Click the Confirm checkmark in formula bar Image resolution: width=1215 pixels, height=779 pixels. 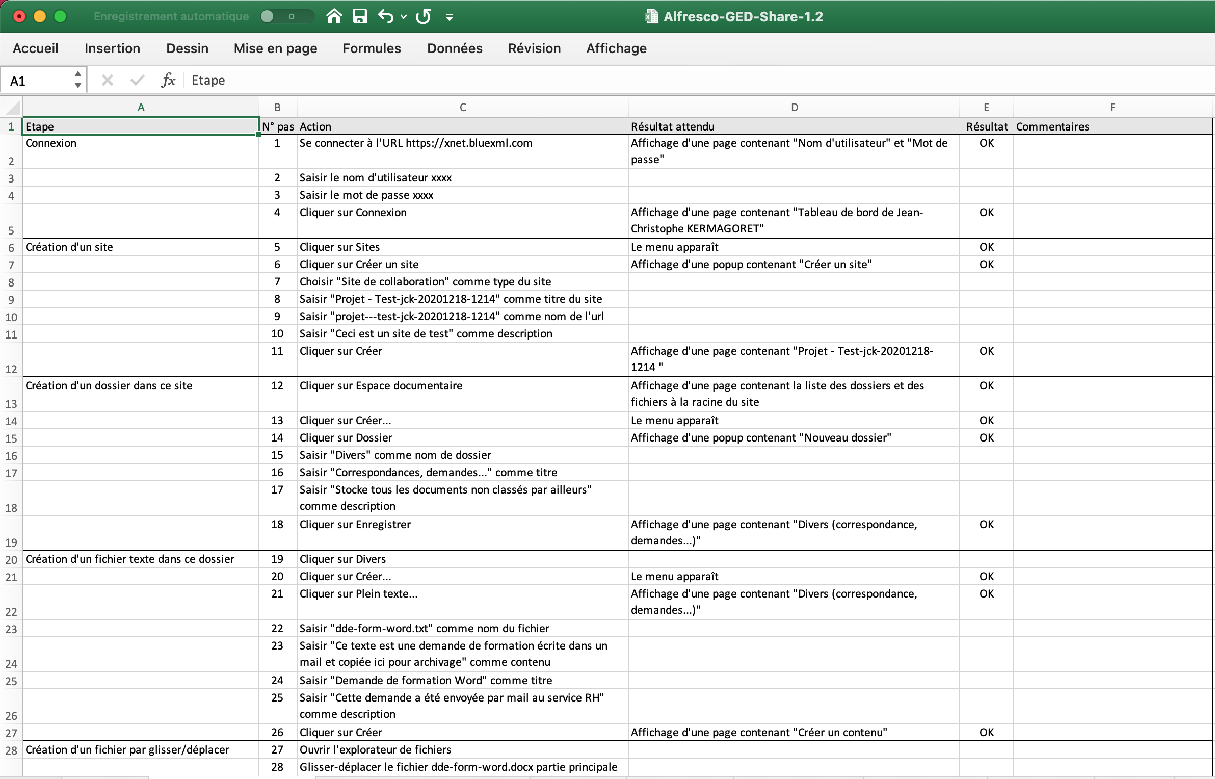(x=137, y=80)
